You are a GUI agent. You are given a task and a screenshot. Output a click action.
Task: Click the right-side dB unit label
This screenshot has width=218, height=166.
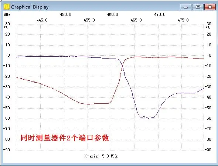[x=208, y=28]
